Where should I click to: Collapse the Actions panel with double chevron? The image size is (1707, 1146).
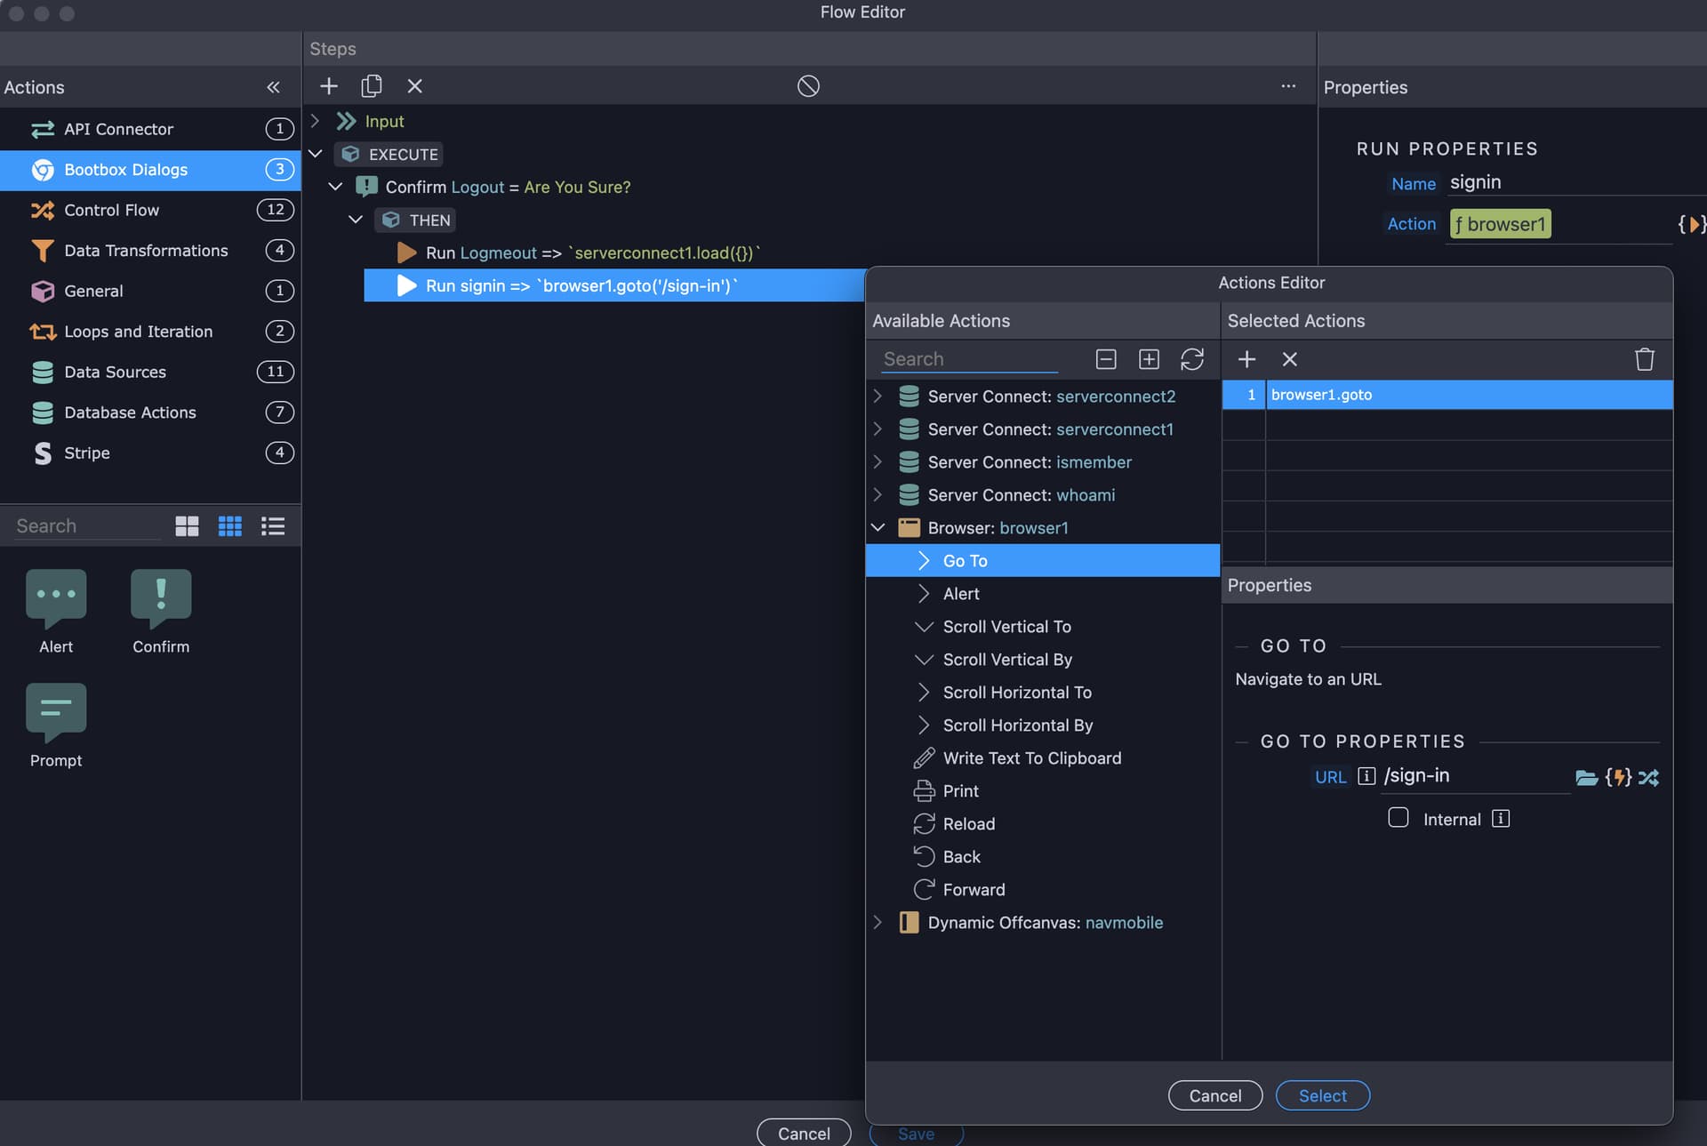tap(273, 87)
